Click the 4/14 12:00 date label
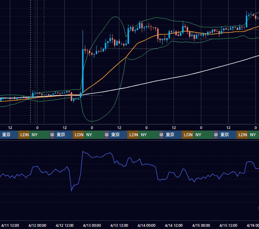The width and height of the screenshot is (259, 229). click(174, 225)
